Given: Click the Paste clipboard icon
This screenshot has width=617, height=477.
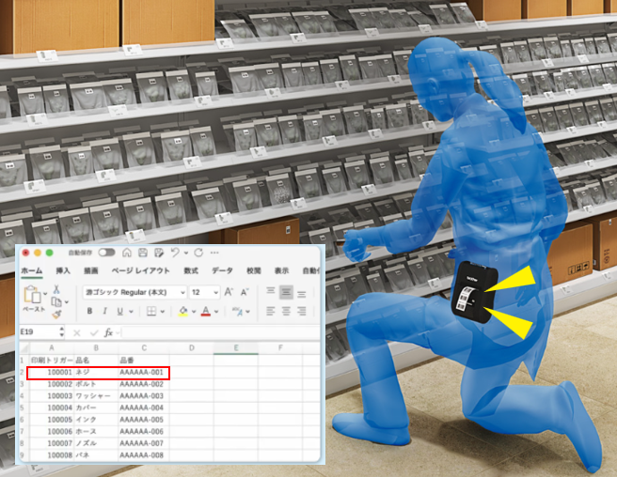Looking at the screenshot, I should (32, 294).
